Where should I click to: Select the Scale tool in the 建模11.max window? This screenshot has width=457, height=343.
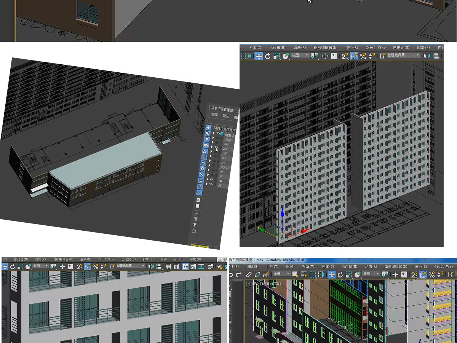coord(349,274)
